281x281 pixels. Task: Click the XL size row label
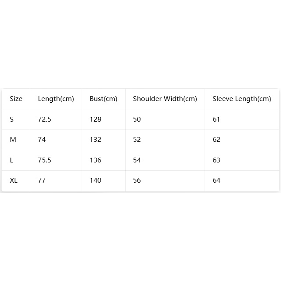click(x=14, y=180)
